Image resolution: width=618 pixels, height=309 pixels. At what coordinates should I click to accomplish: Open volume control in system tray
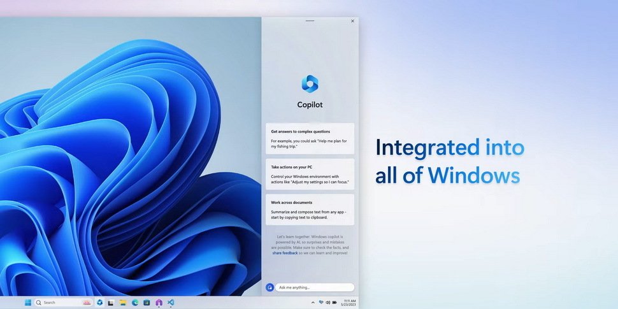point(327,302)
